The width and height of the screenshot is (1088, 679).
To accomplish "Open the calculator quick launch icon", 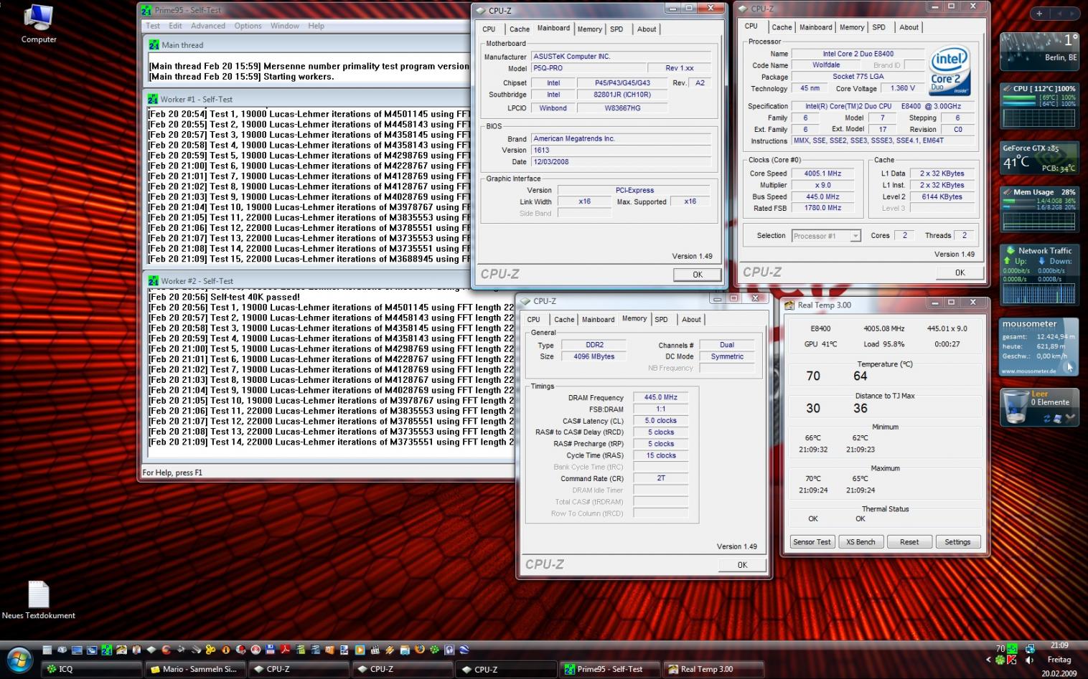I will [47, 650].
